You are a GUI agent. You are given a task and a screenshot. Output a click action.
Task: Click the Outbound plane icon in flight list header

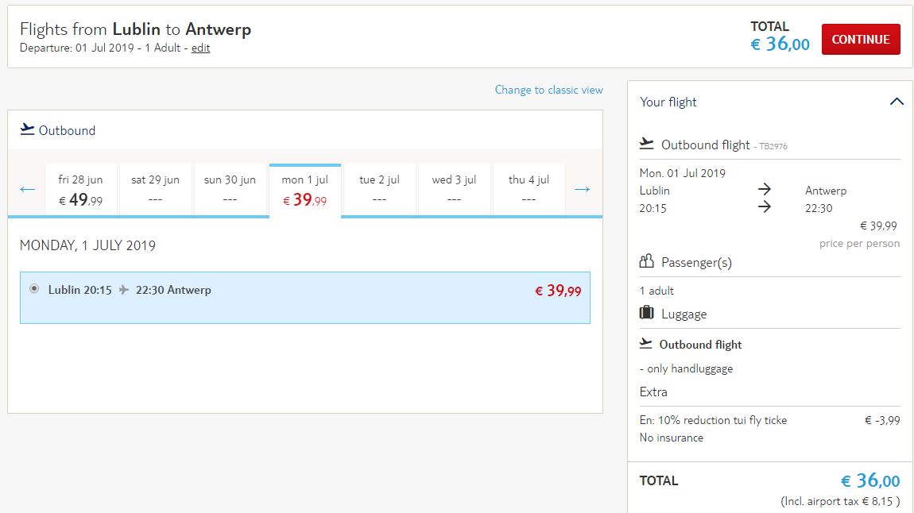(x=27, y=129)
